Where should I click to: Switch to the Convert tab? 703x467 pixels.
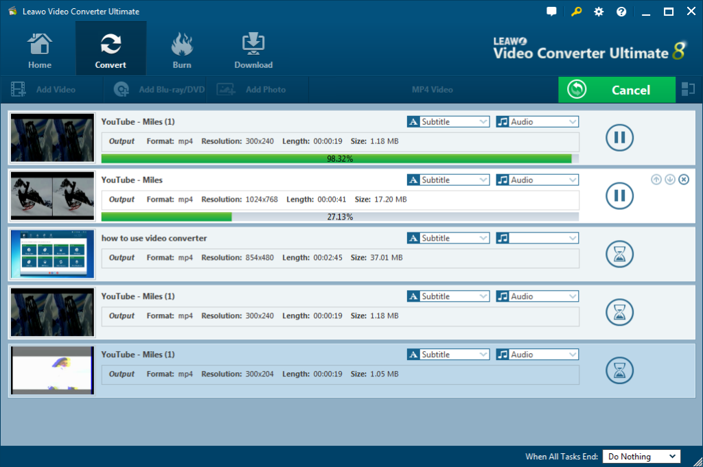click(111, 50)
